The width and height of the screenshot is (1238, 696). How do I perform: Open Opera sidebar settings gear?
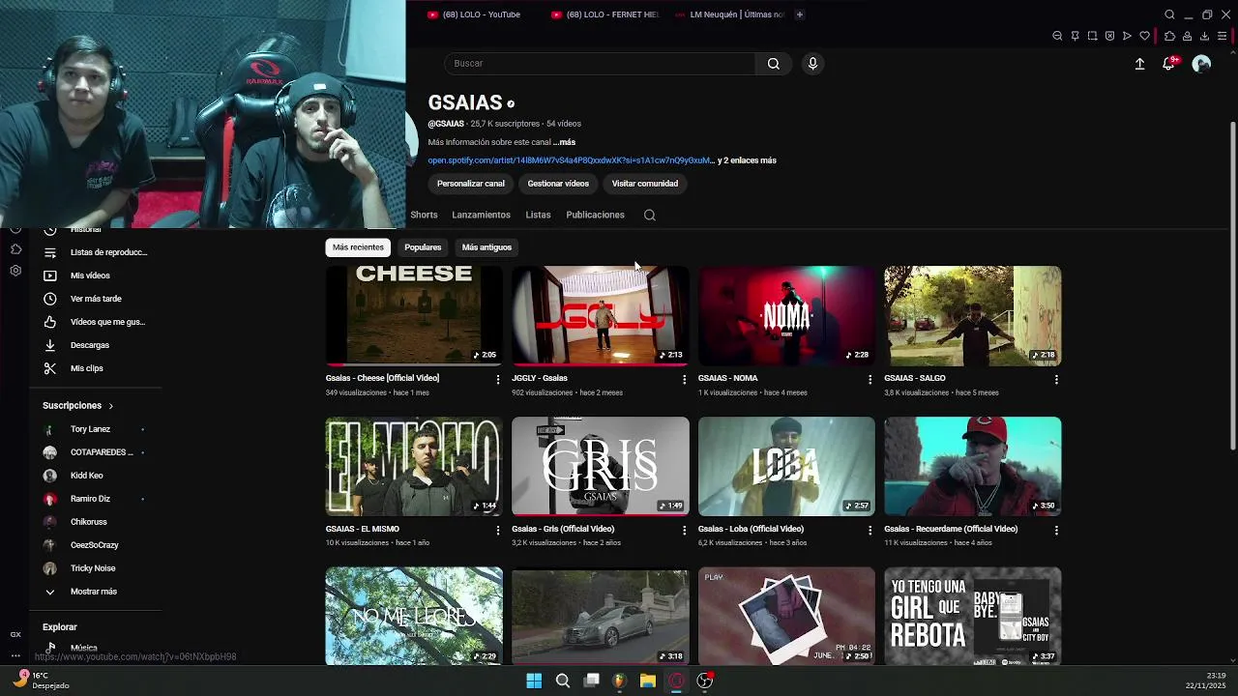(x=15, y=271)
